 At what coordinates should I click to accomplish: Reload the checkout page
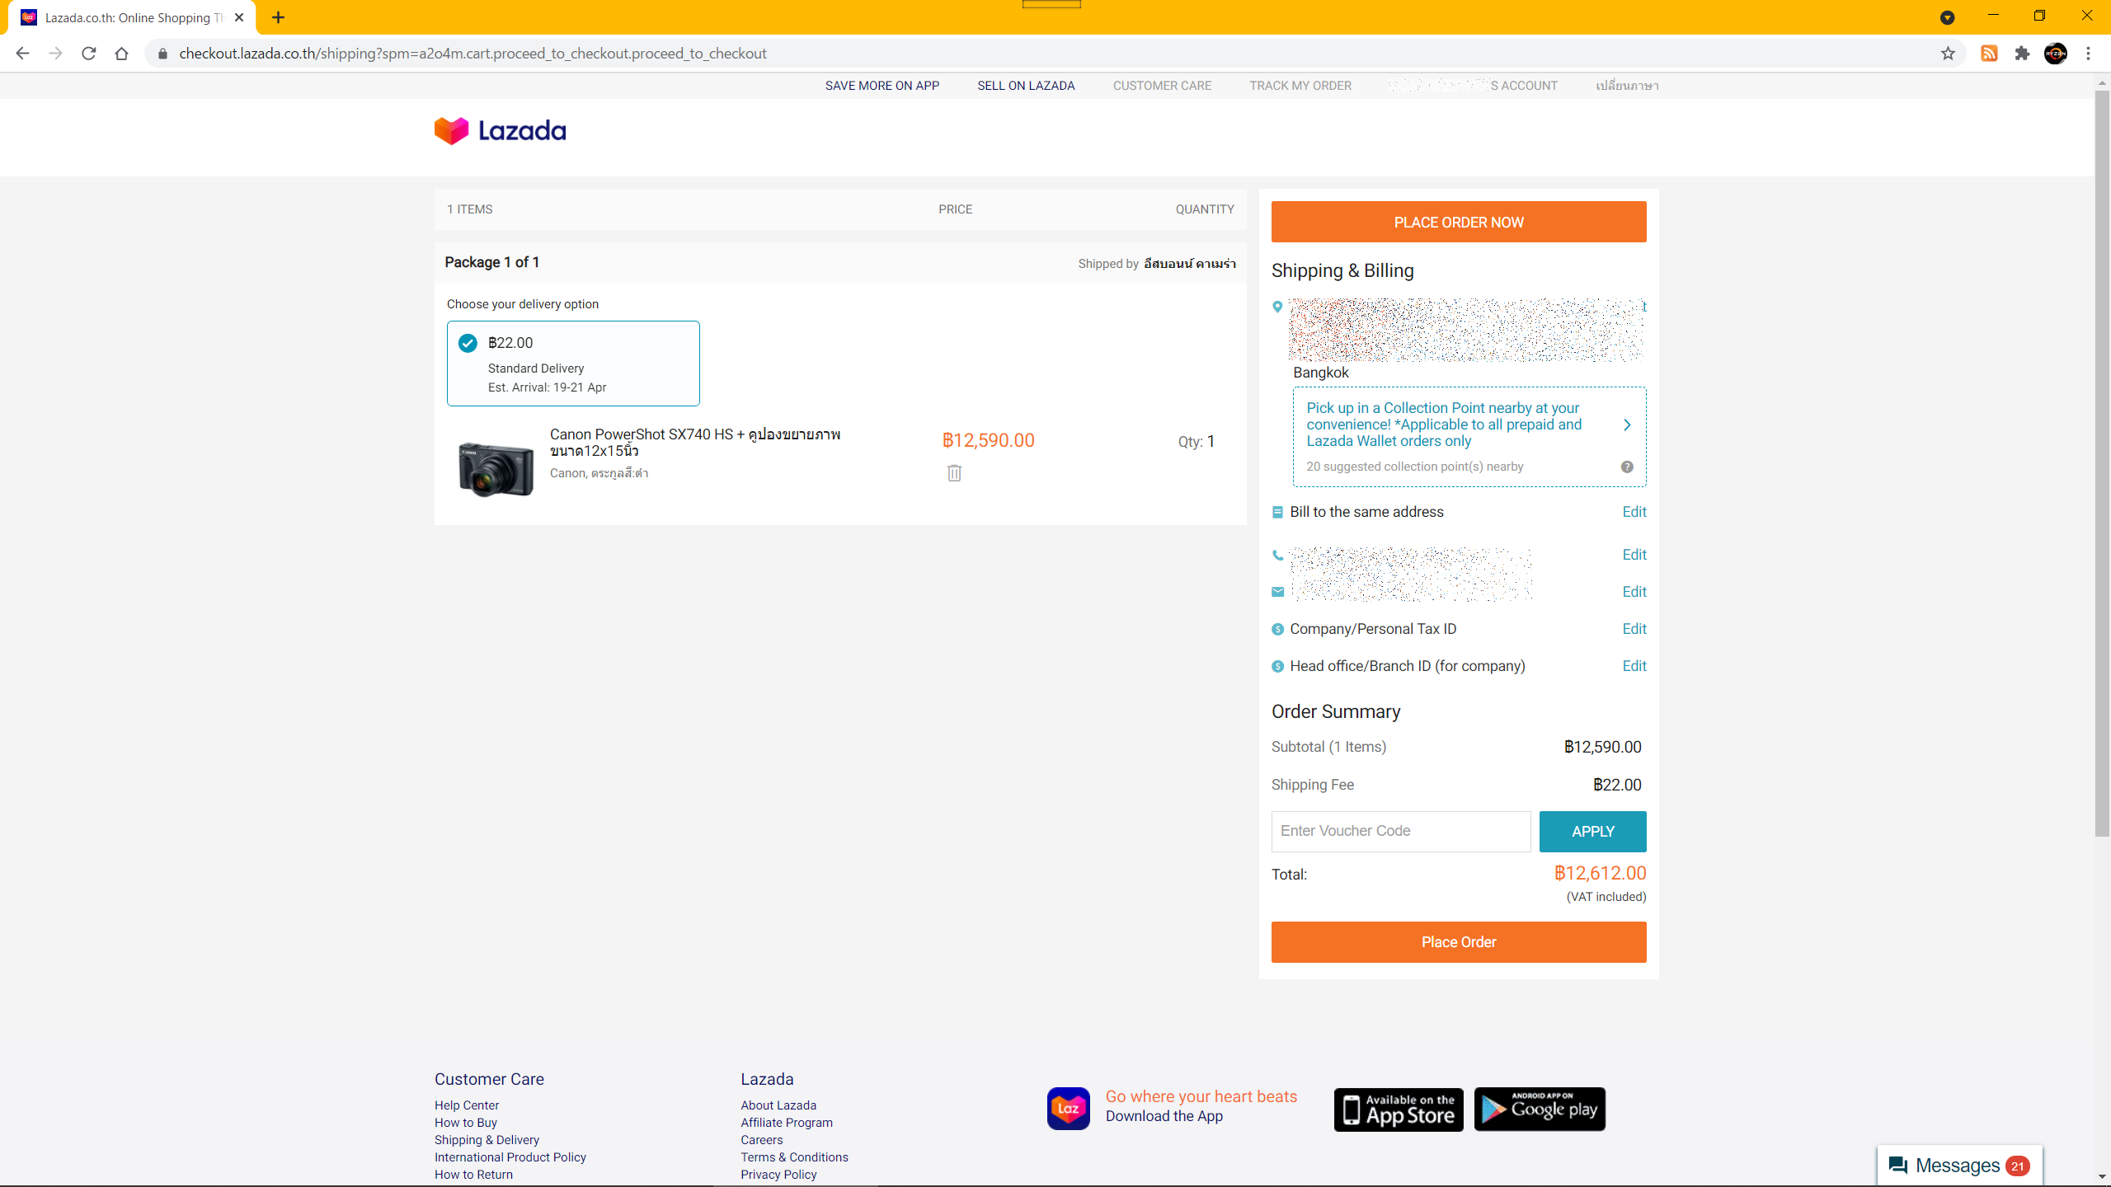89,54
